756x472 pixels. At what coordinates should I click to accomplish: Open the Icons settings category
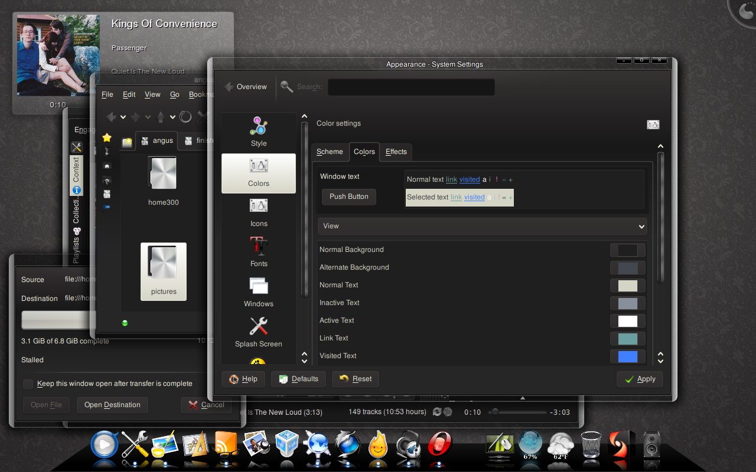pyautogui.click(x=259, y=214)
